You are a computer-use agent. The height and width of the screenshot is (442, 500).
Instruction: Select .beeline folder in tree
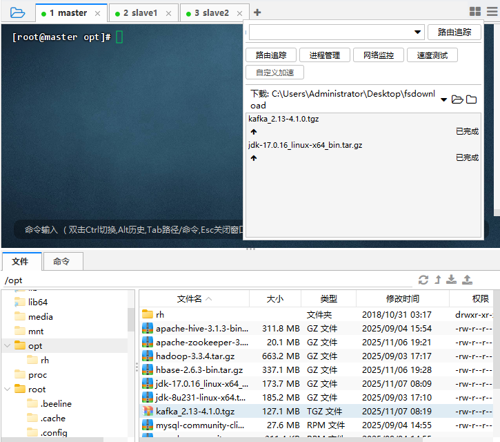click(50, 404)
